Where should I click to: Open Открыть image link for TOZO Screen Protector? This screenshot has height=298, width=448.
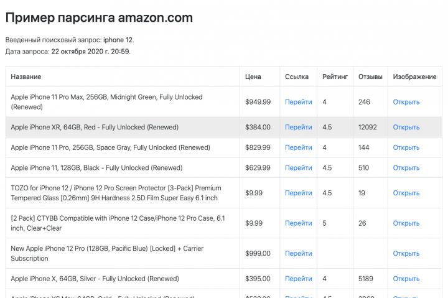coord(406,193)
